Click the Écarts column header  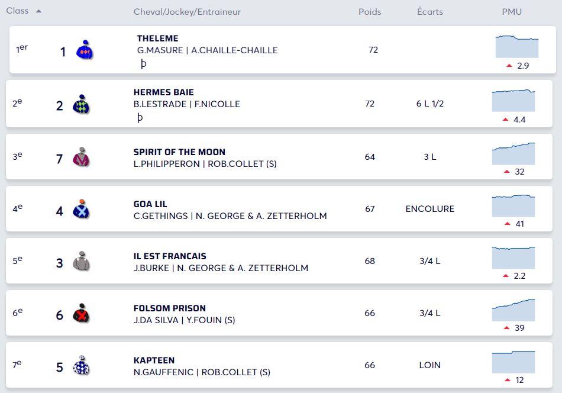[x=429, y=12]
